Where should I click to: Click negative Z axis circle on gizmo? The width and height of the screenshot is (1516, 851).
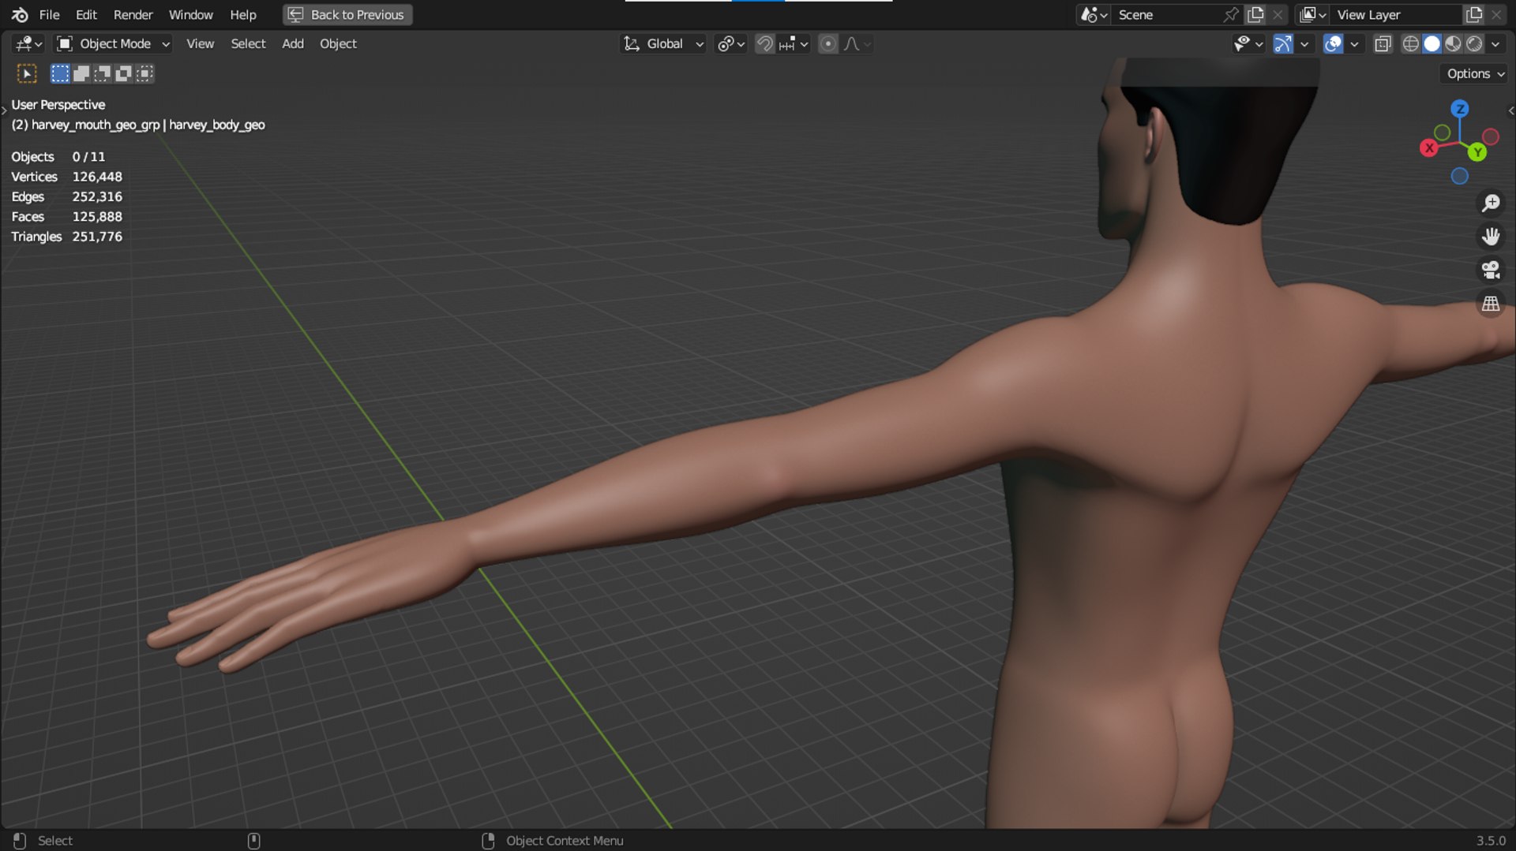tap(1459, 176)
